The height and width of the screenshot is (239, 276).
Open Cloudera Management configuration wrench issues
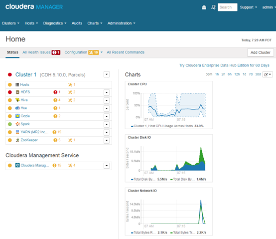coord(72,165)
